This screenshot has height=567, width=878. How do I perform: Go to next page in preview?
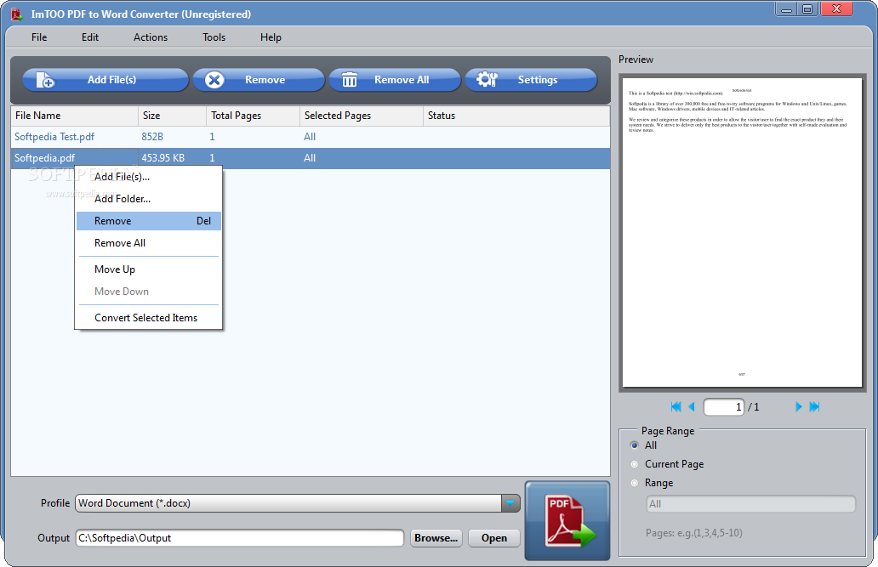click(x=799, y=407)
